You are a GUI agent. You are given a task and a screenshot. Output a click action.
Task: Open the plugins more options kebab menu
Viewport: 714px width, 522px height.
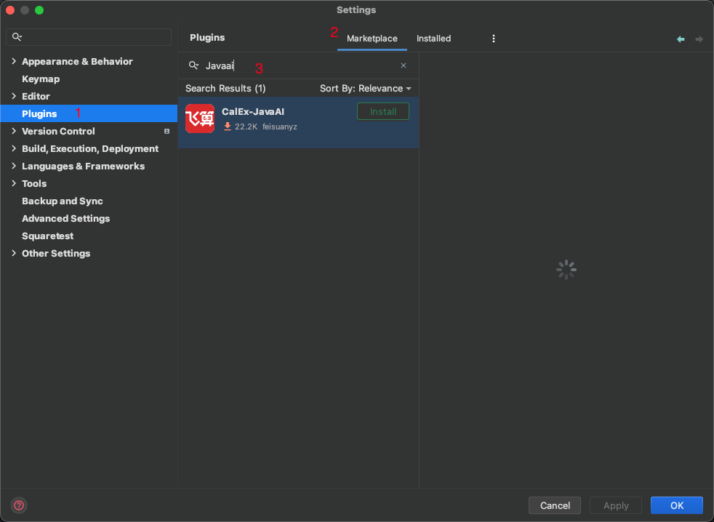click(494, 39)
